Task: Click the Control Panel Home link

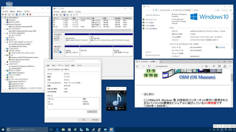Action: 153,15
